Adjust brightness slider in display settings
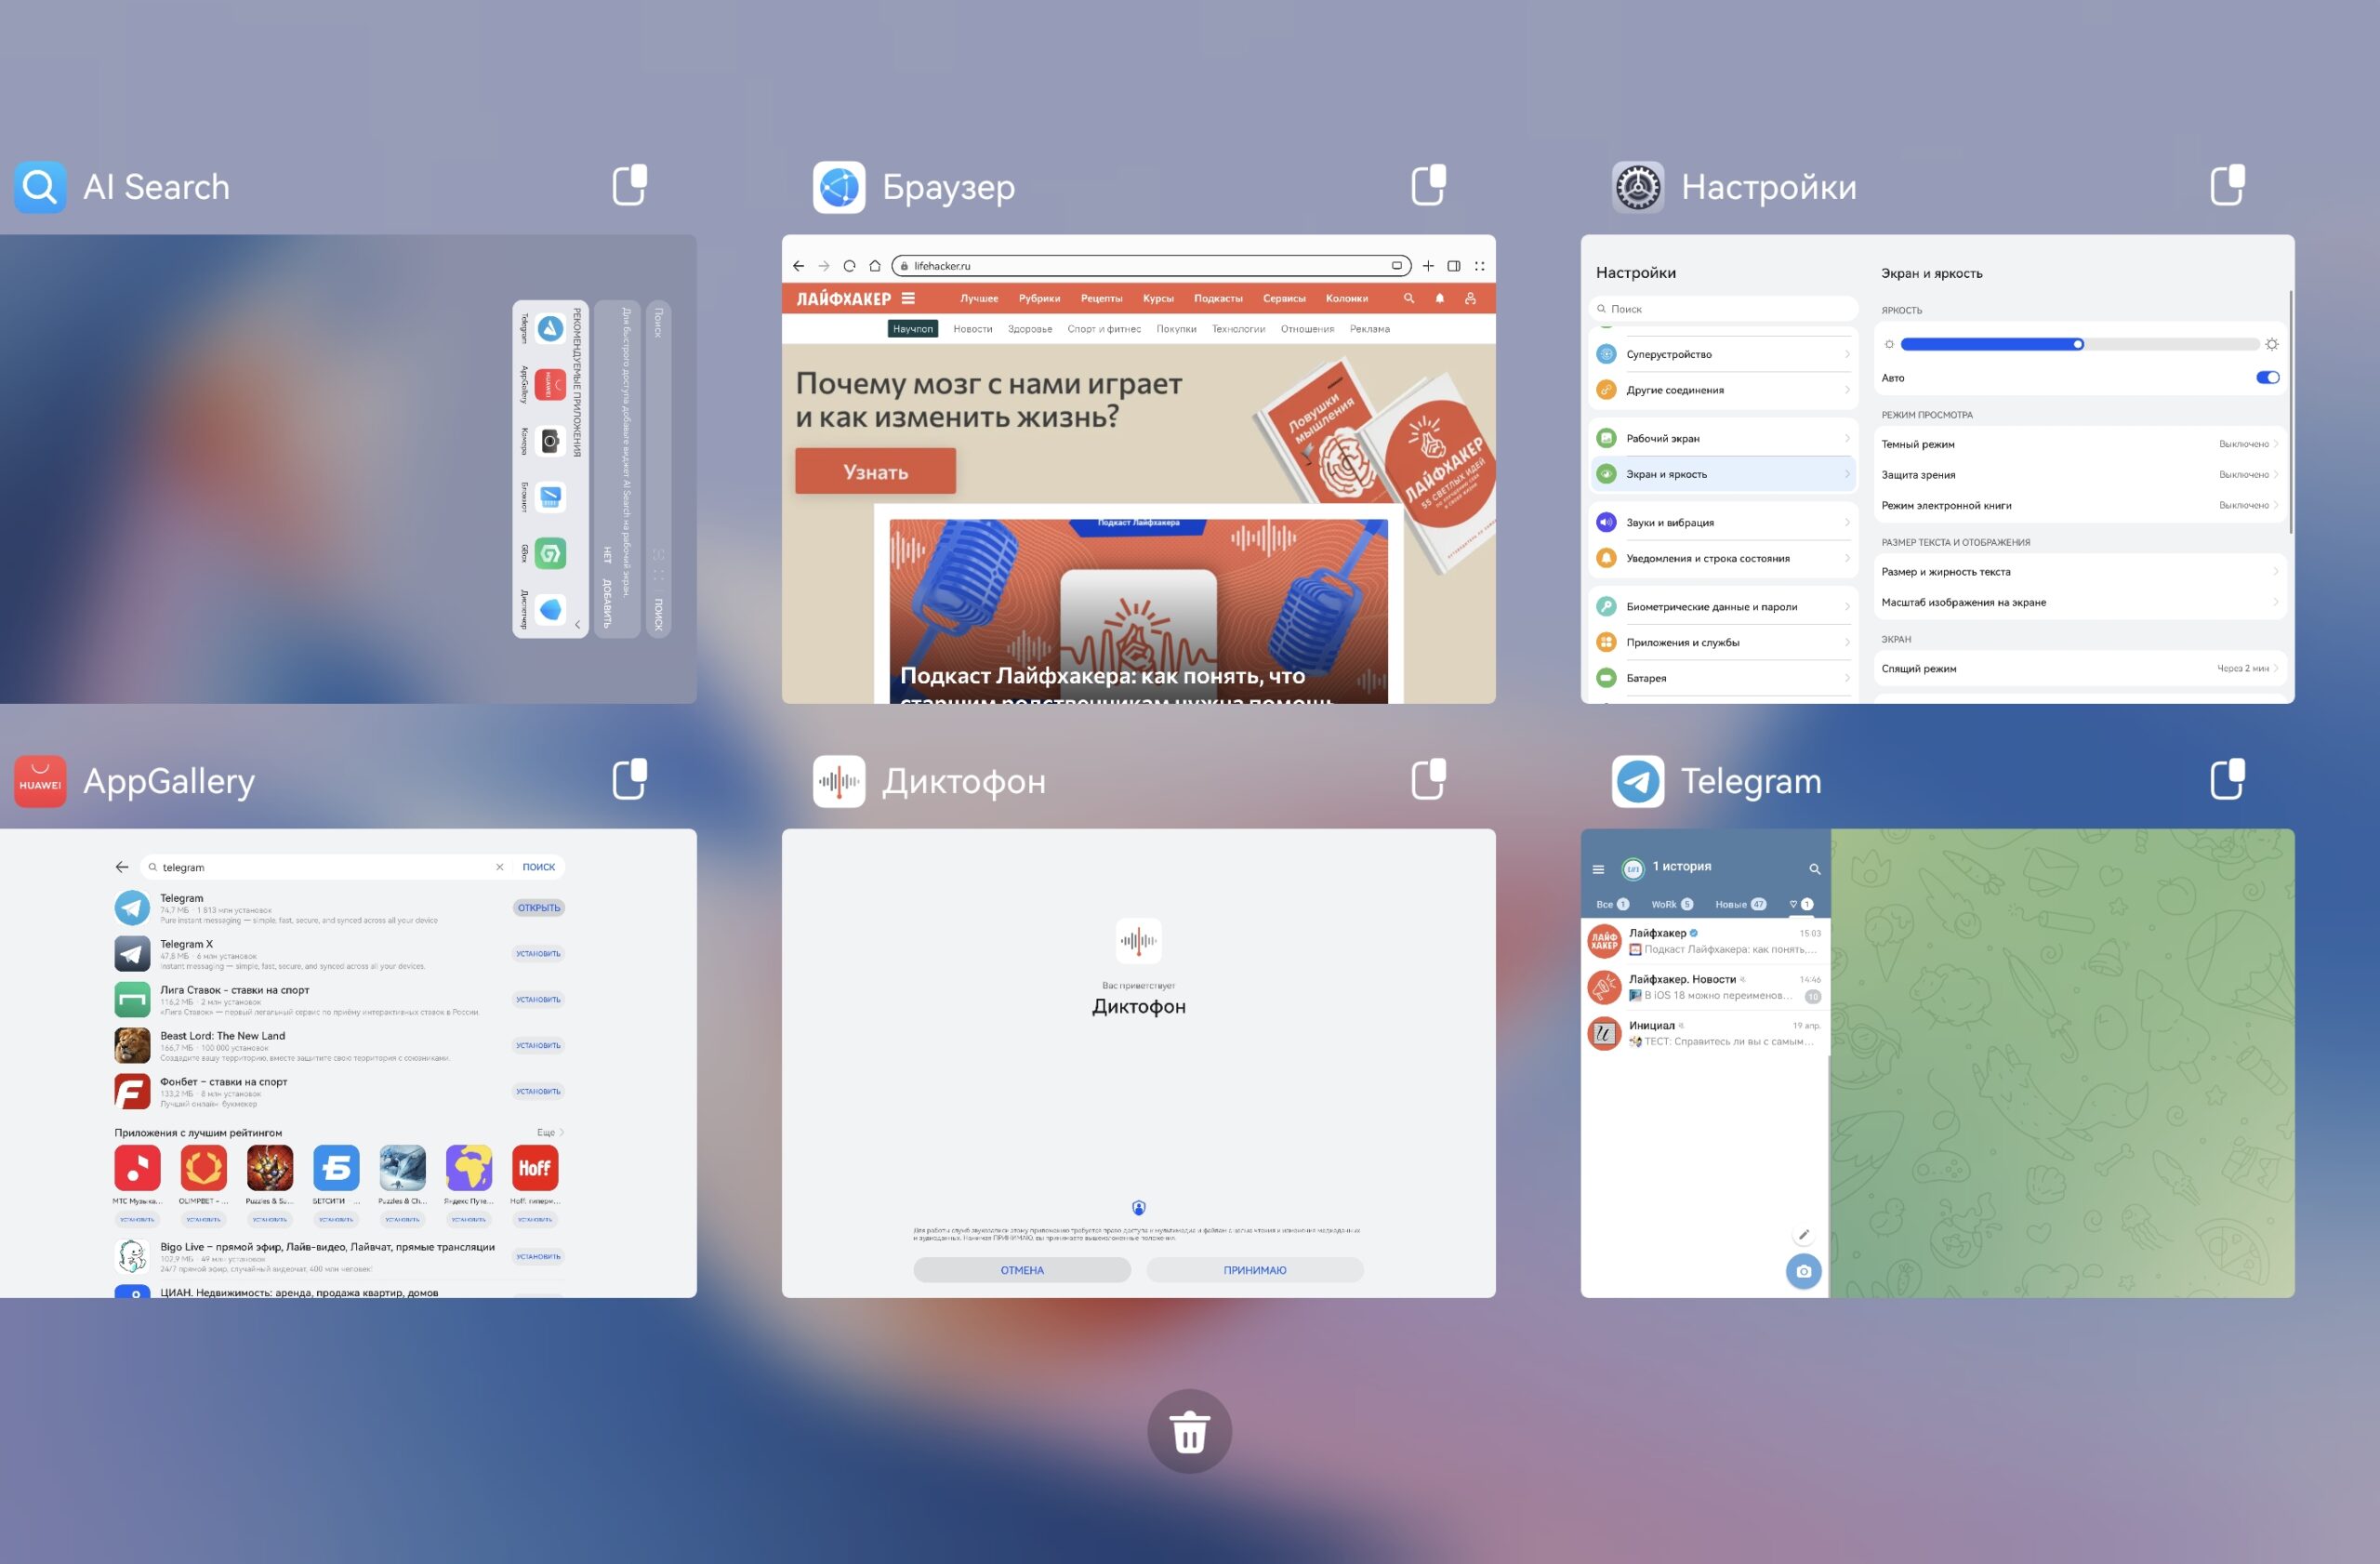 pos(2076,344)
